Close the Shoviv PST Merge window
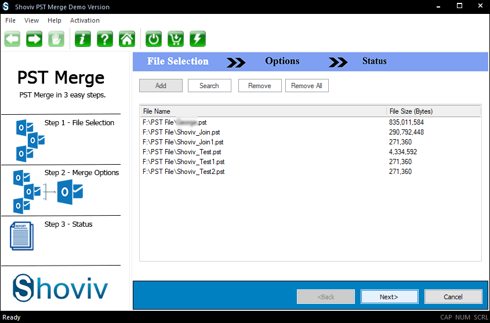This screenshot has width=490, height=323. 481,6
